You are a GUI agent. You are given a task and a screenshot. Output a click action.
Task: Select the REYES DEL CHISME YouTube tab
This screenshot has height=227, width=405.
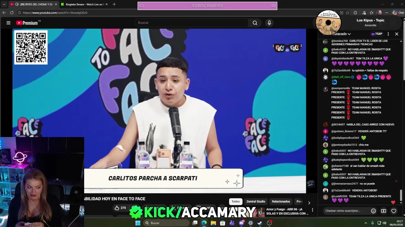tap(33, 4)
